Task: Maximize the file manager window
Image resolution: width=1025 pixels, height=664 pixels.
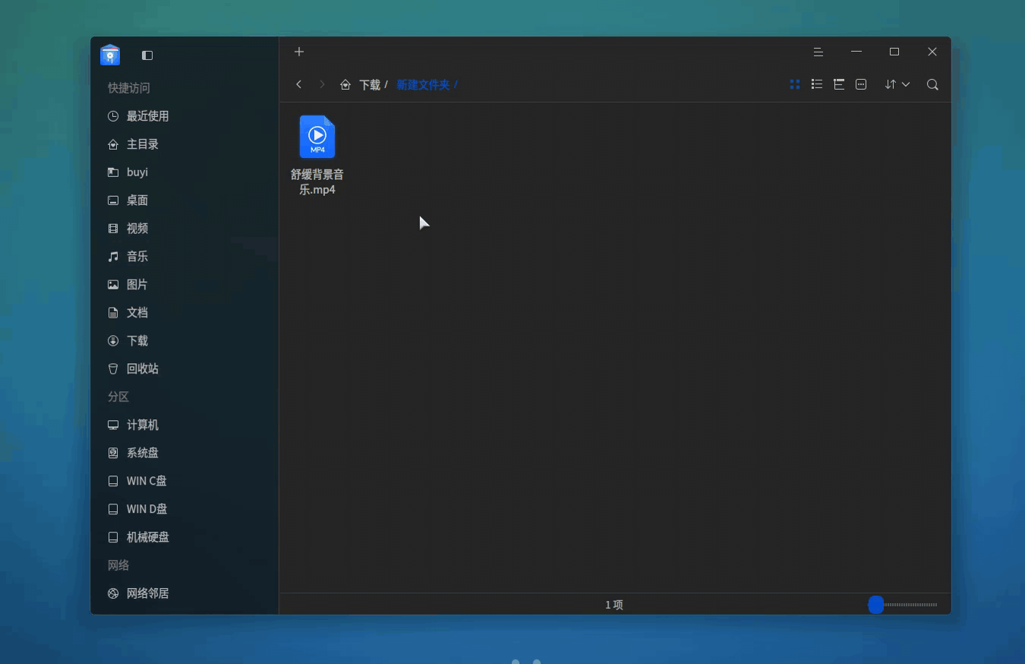Action: 894,52
